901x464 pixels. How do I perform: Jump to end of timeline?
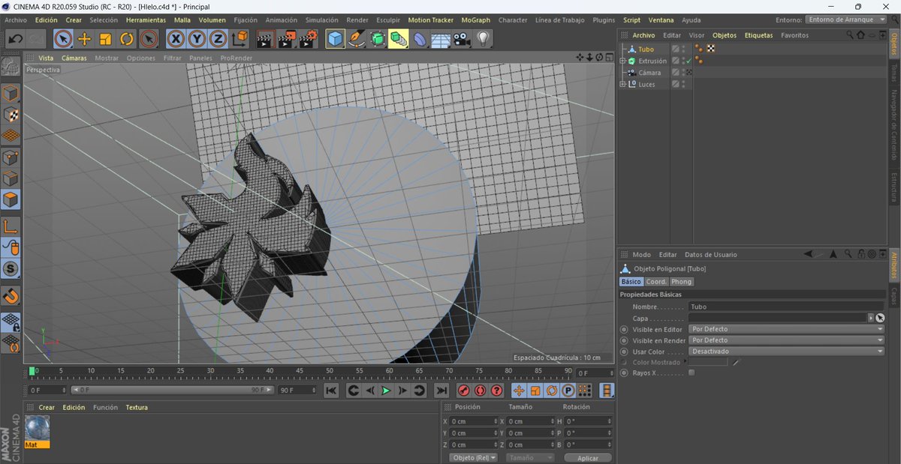(441, 391)
